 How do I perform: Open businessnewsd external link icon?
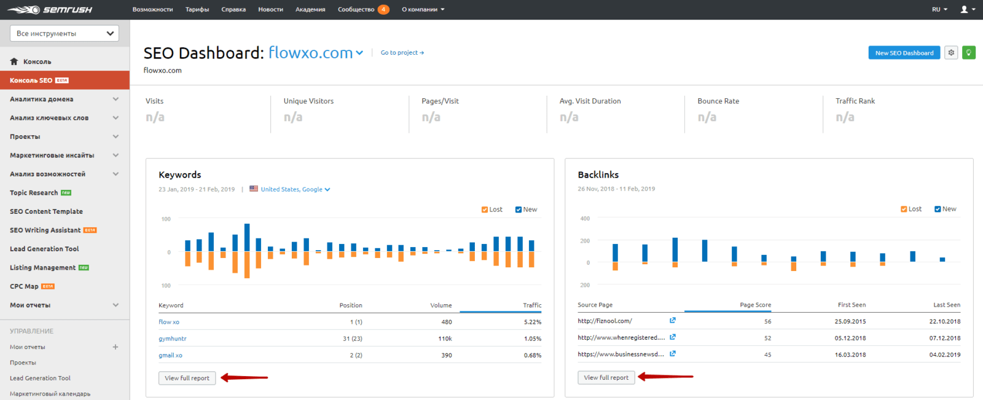pos(673,353)
